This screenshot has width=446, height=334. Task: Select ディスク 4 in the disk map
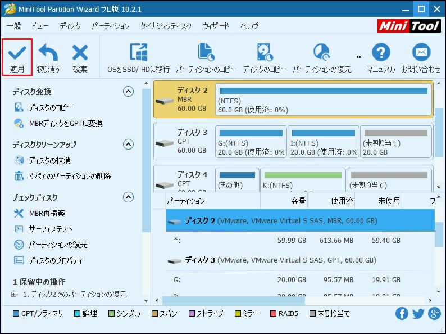click(184, 179)
